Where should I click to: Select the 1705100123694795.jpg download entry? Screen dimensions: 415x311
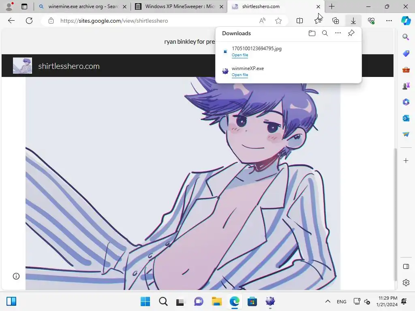pos(289,51)
